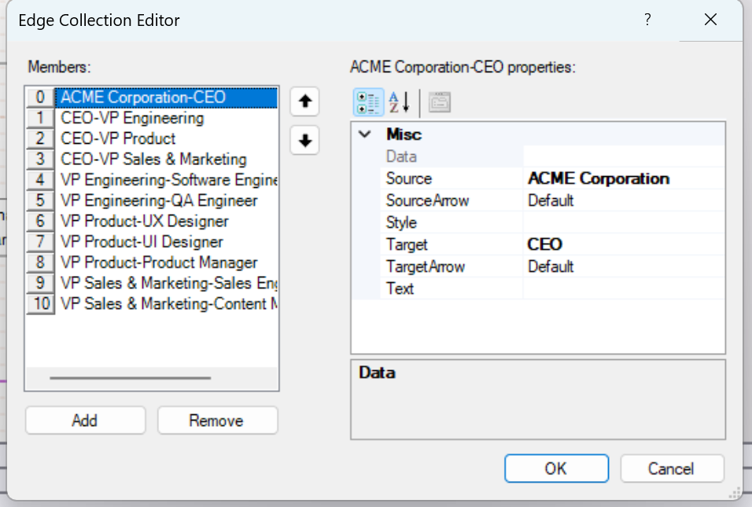
Task: Select member VP Product-Product Manager
Action: pyautogui.click(x=167, y=262)
